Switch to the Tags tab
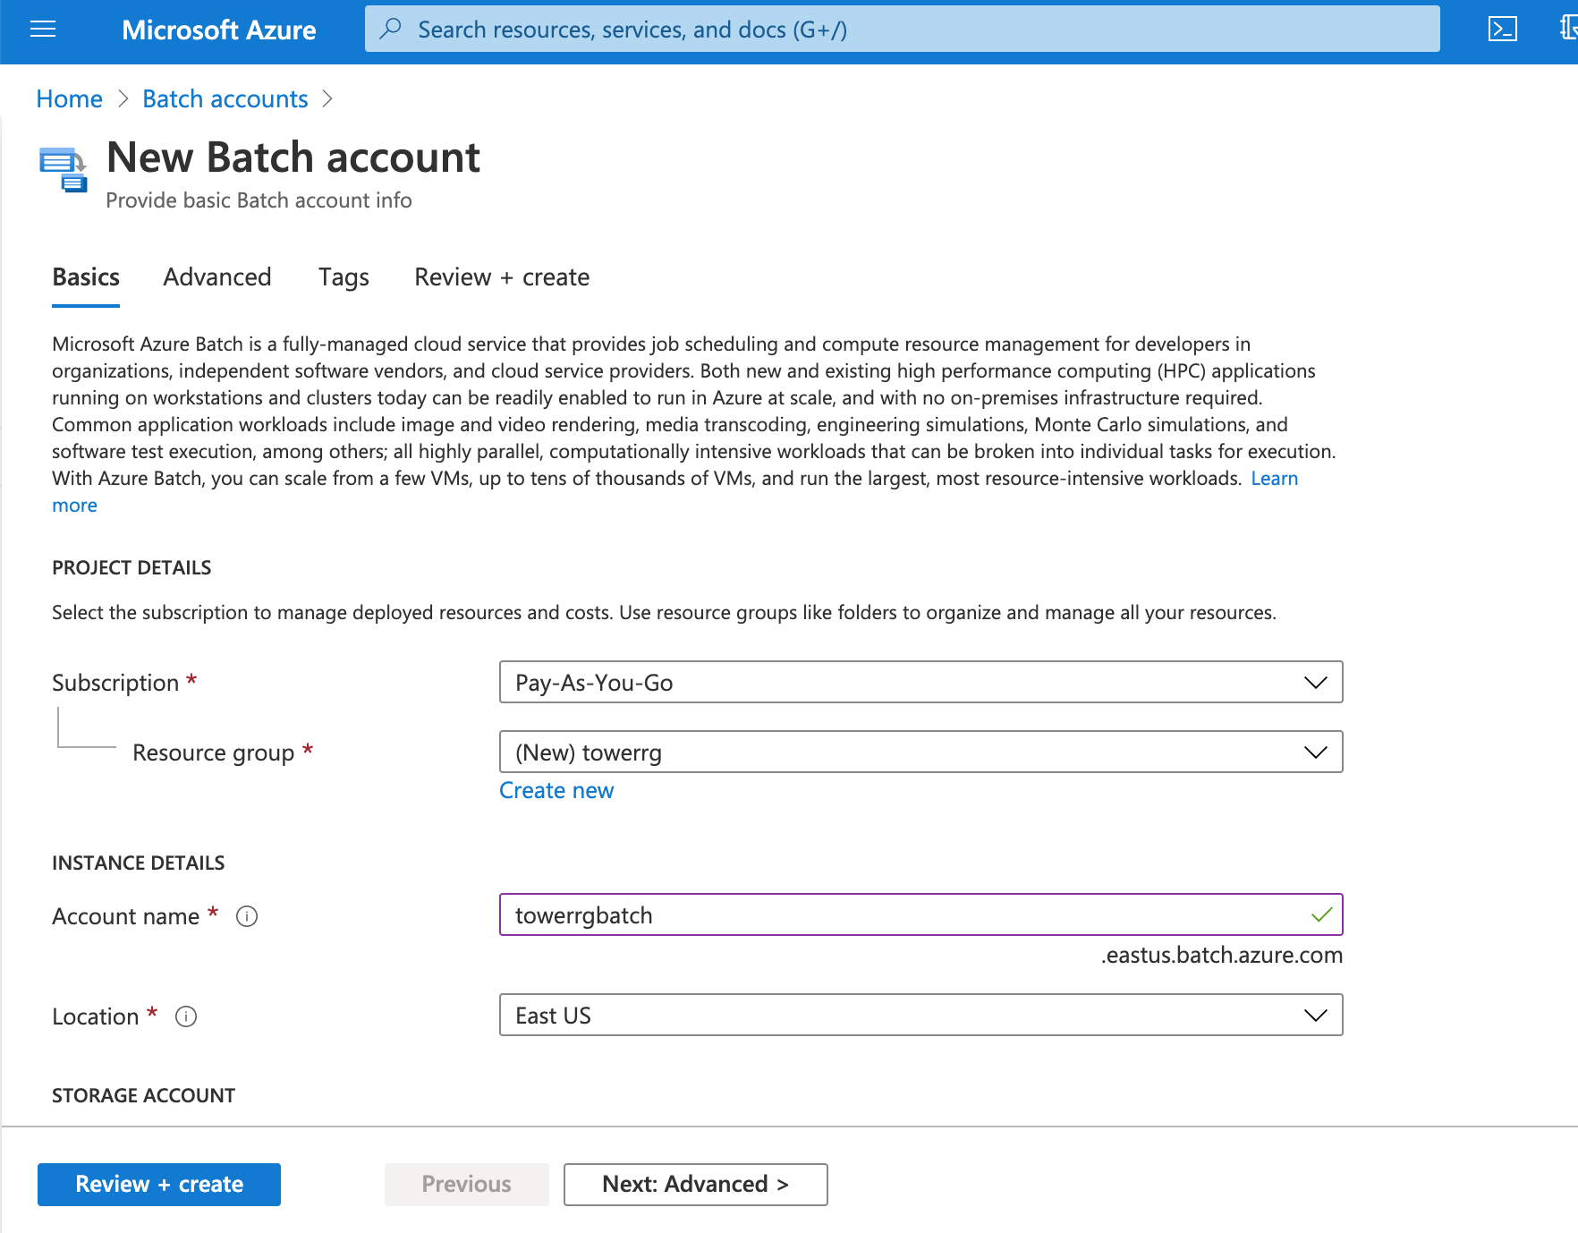Viewport: 1578px width, 1233px height. (344, 277)
